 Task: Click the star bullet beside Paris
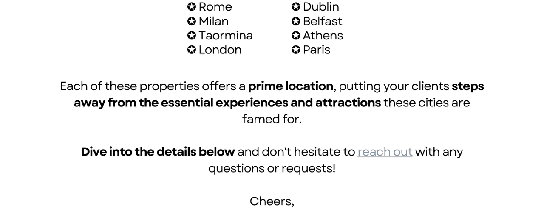[x=296, y=50]
